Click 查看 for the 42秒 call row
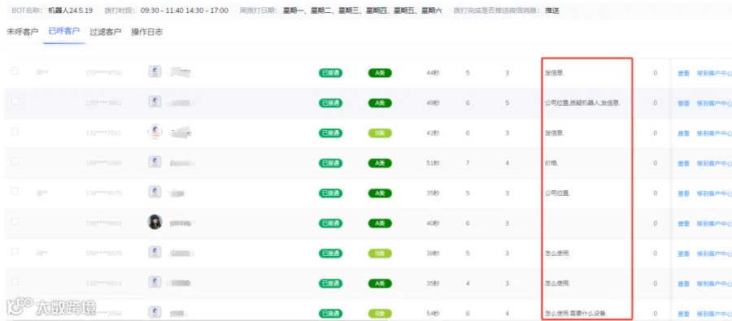This screenshot has width=732, height=321. [x=683, y=133]
